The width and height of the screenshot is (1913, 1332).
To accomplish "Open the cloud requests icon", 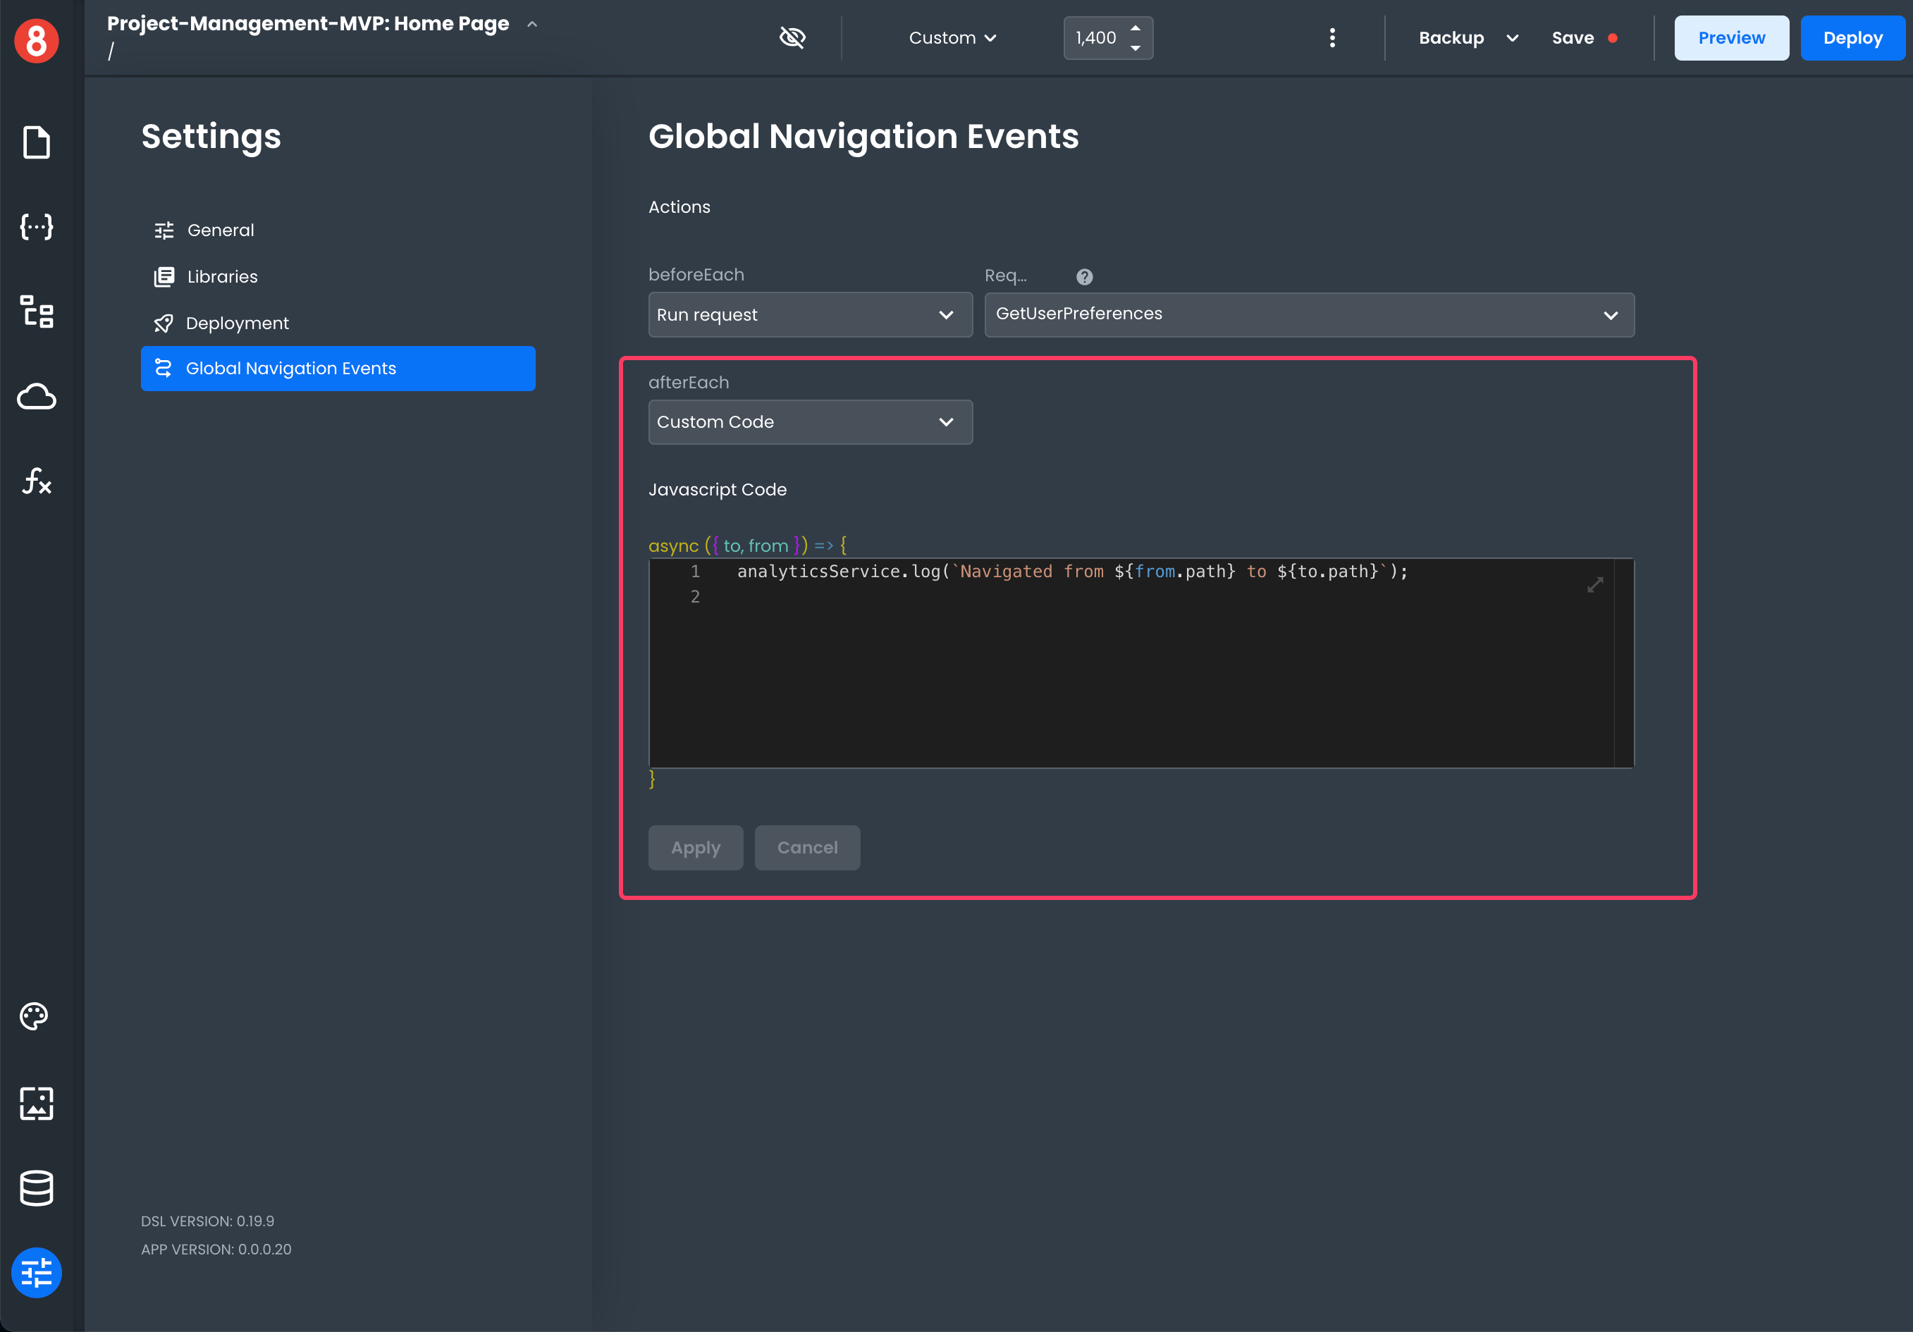I will [x=36, y=397].
